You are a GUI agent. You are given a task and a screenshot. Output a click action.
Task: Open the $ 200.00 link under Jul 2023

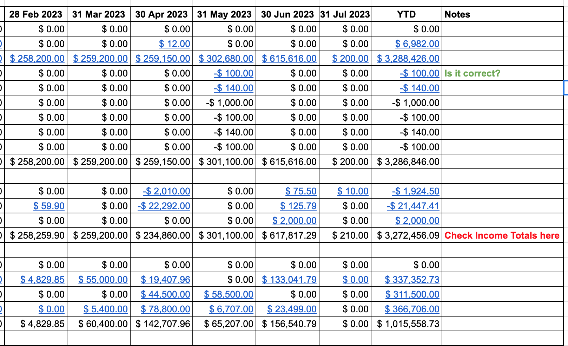[350, 59]
